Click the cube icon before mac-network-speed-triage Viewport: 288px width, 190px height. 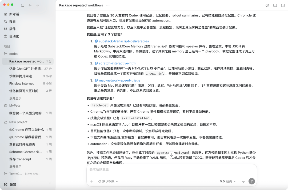[96, 80]
